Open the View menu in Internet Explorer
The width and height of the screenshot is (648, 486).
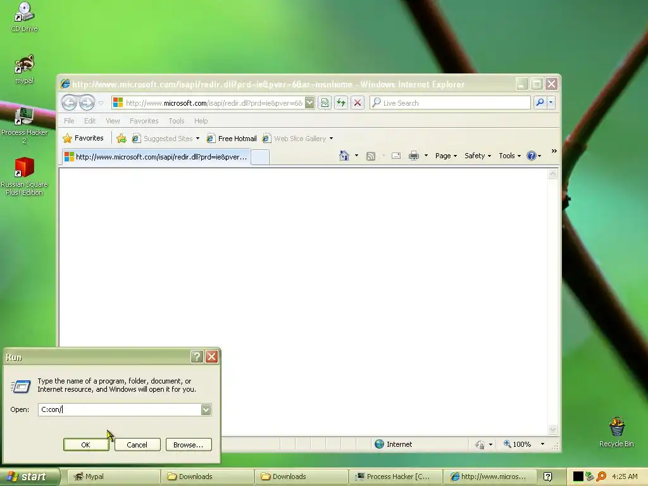(113, 121)
